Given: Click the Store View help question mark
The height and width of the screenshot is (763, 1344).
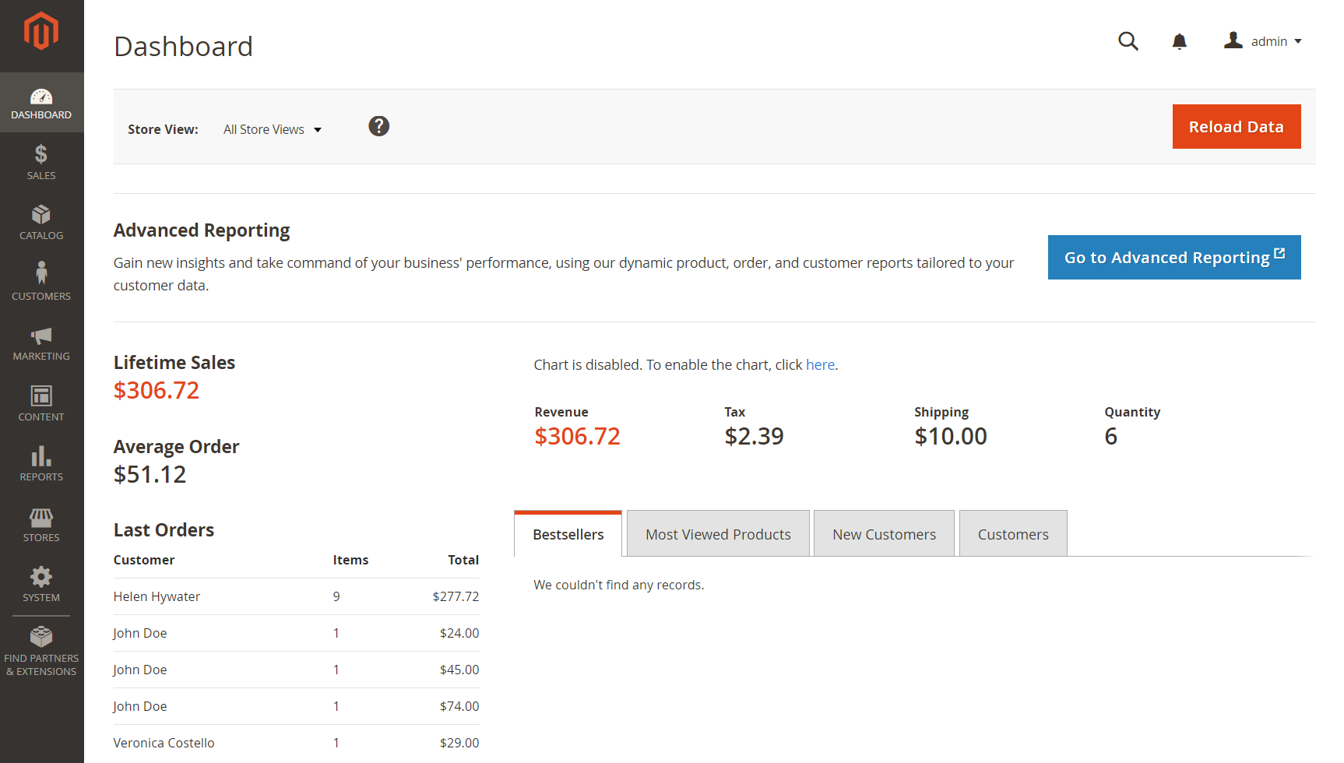Looking at the screenshot, I should [378, 125].
